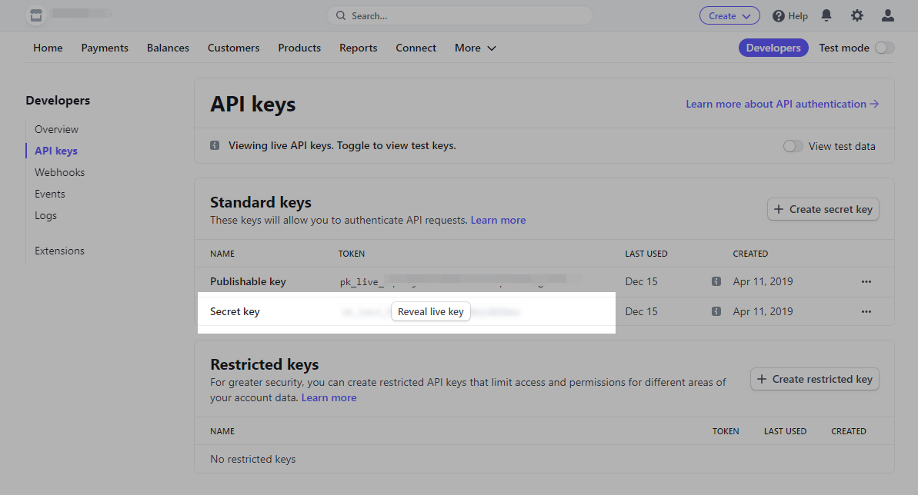Select Events in sidebar
The height and width of the screenshot is (495, 918).
point(50,194)
